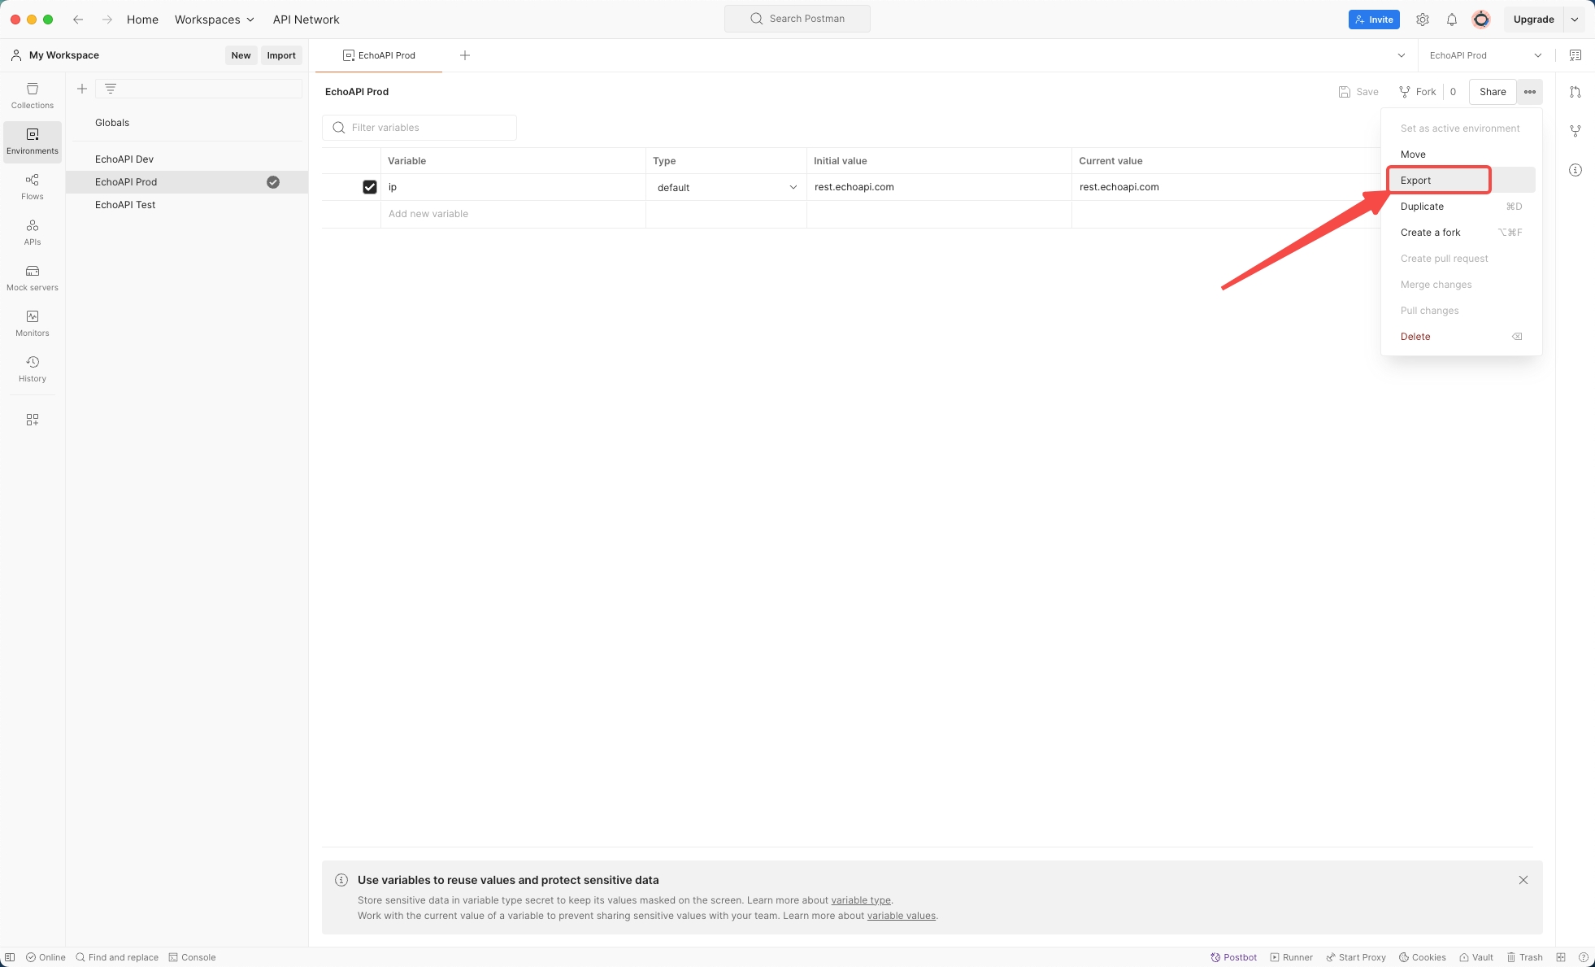Uncheck the ip variable checkbox
This screenshot has height=967, width=1595.
point(370,187)
